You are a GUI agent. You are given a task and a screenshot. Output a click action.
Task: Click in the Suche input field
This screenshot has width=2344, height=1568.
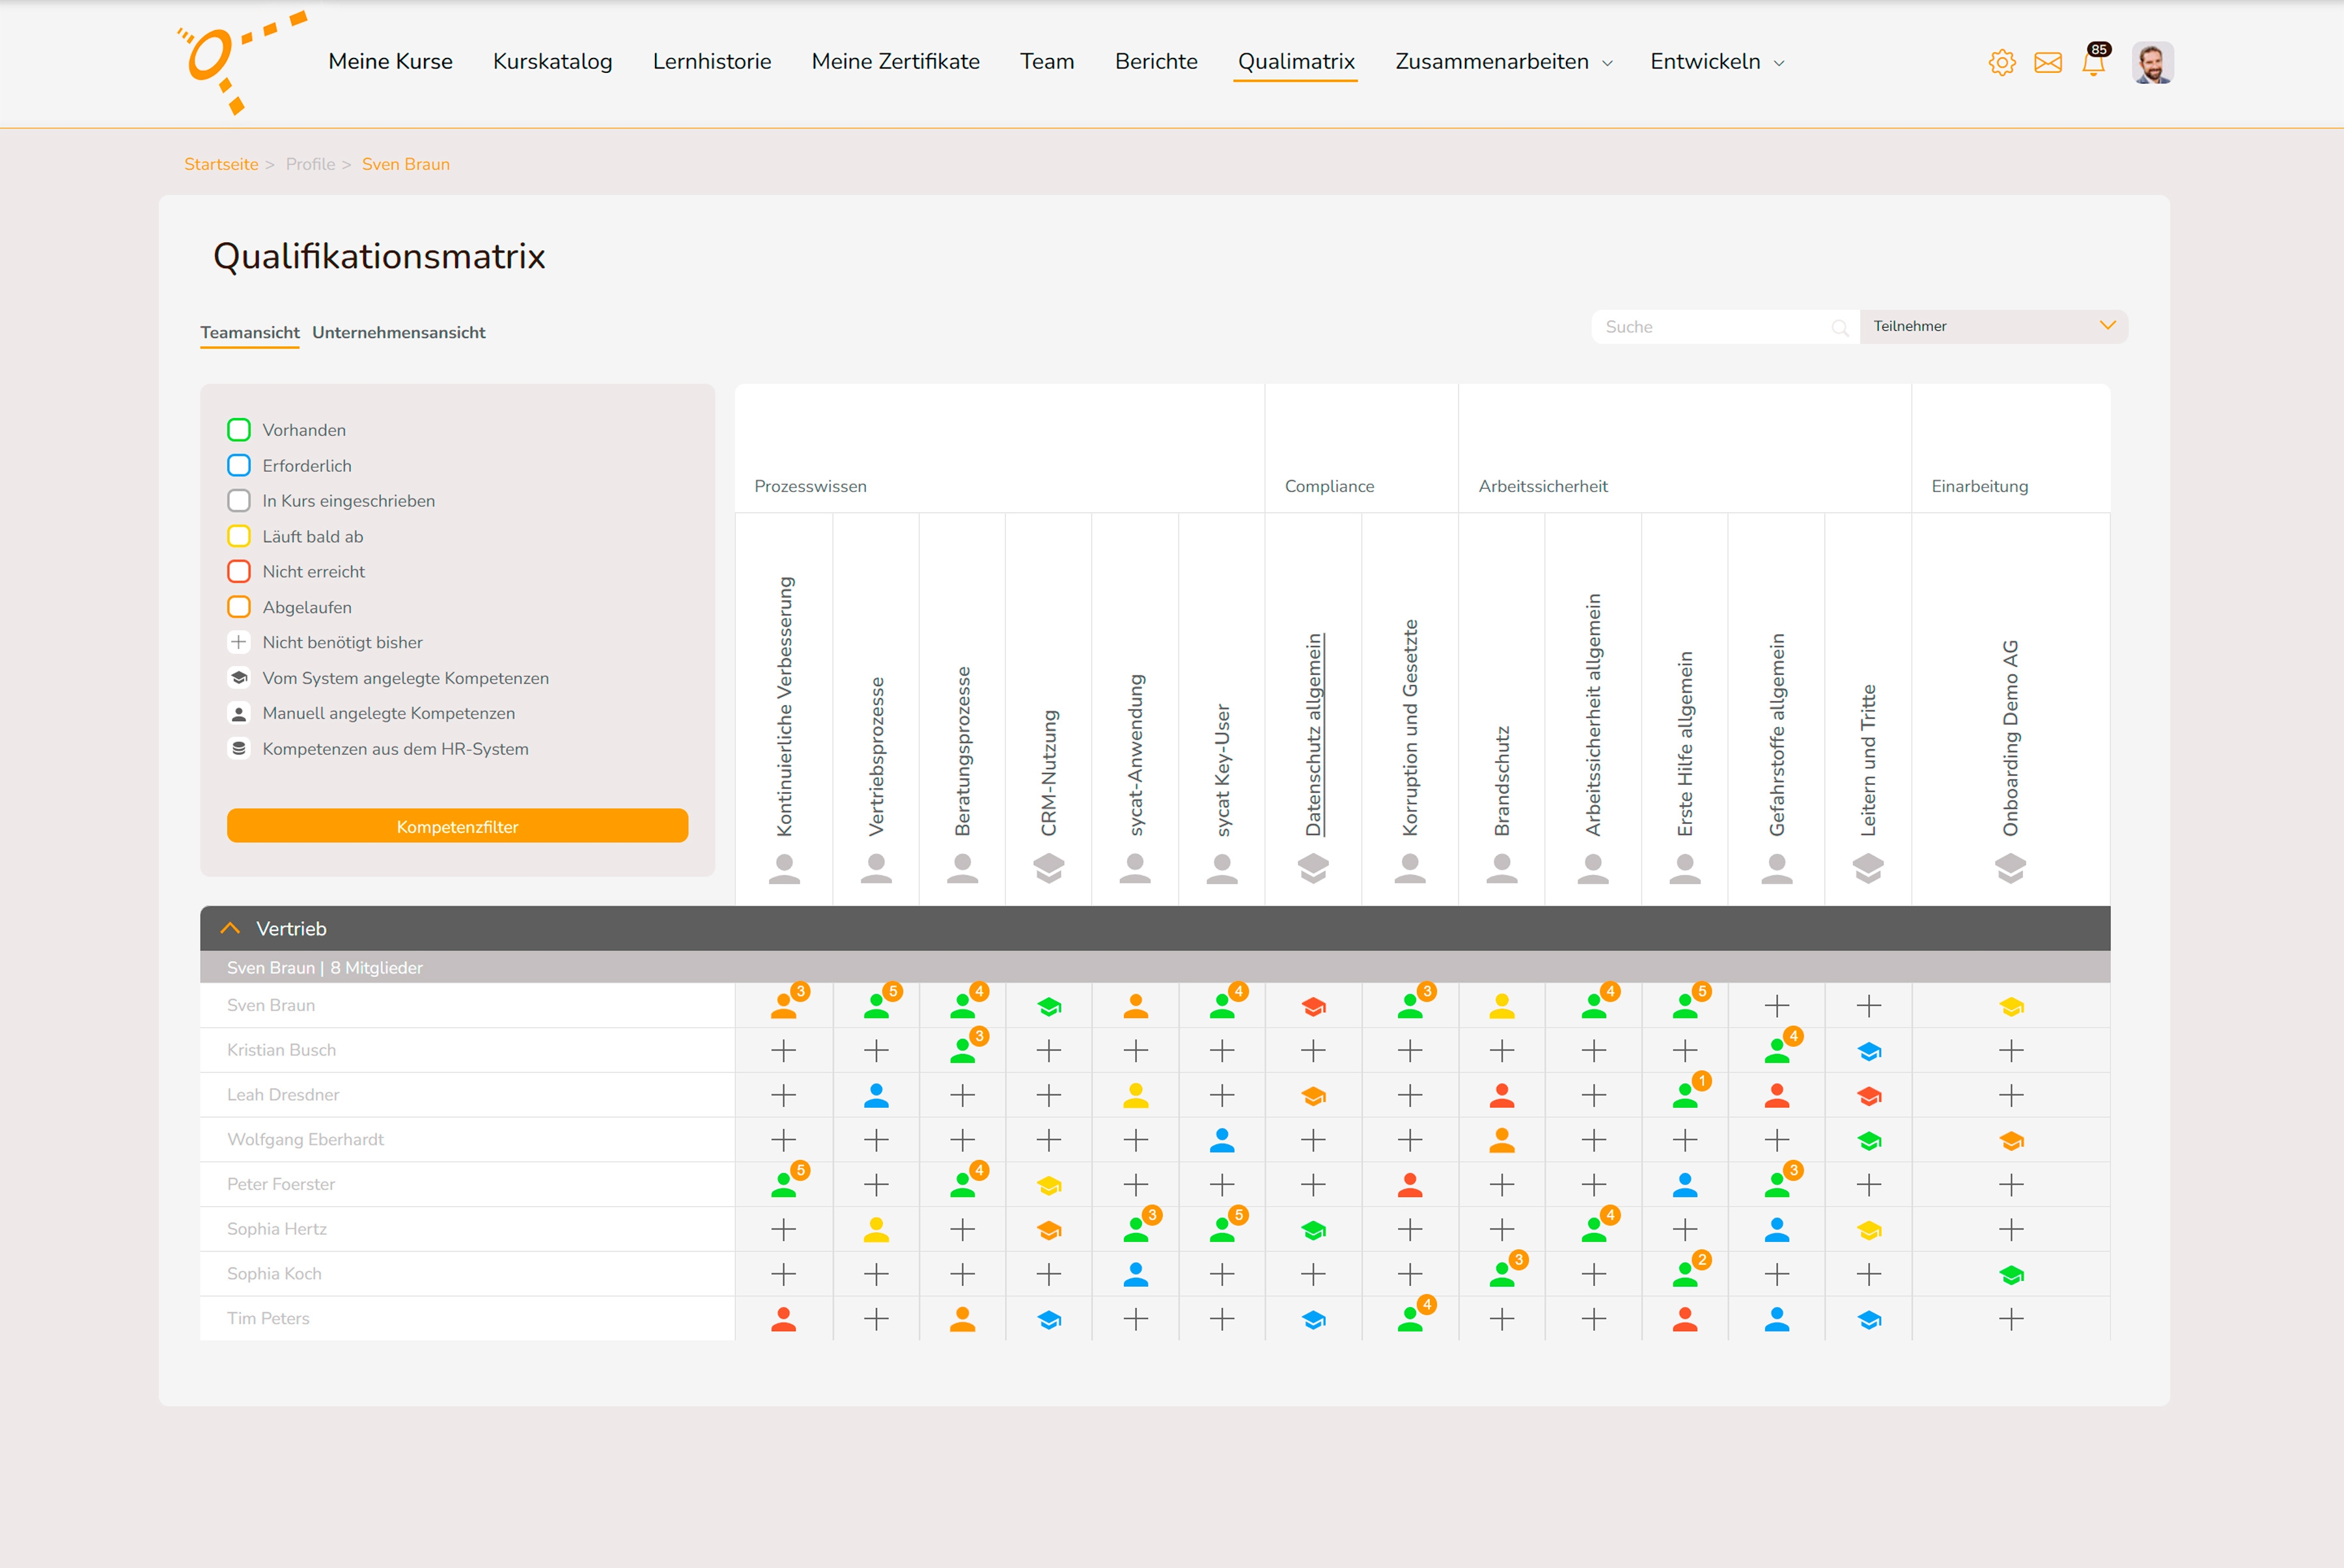[x=1710, y=327]
